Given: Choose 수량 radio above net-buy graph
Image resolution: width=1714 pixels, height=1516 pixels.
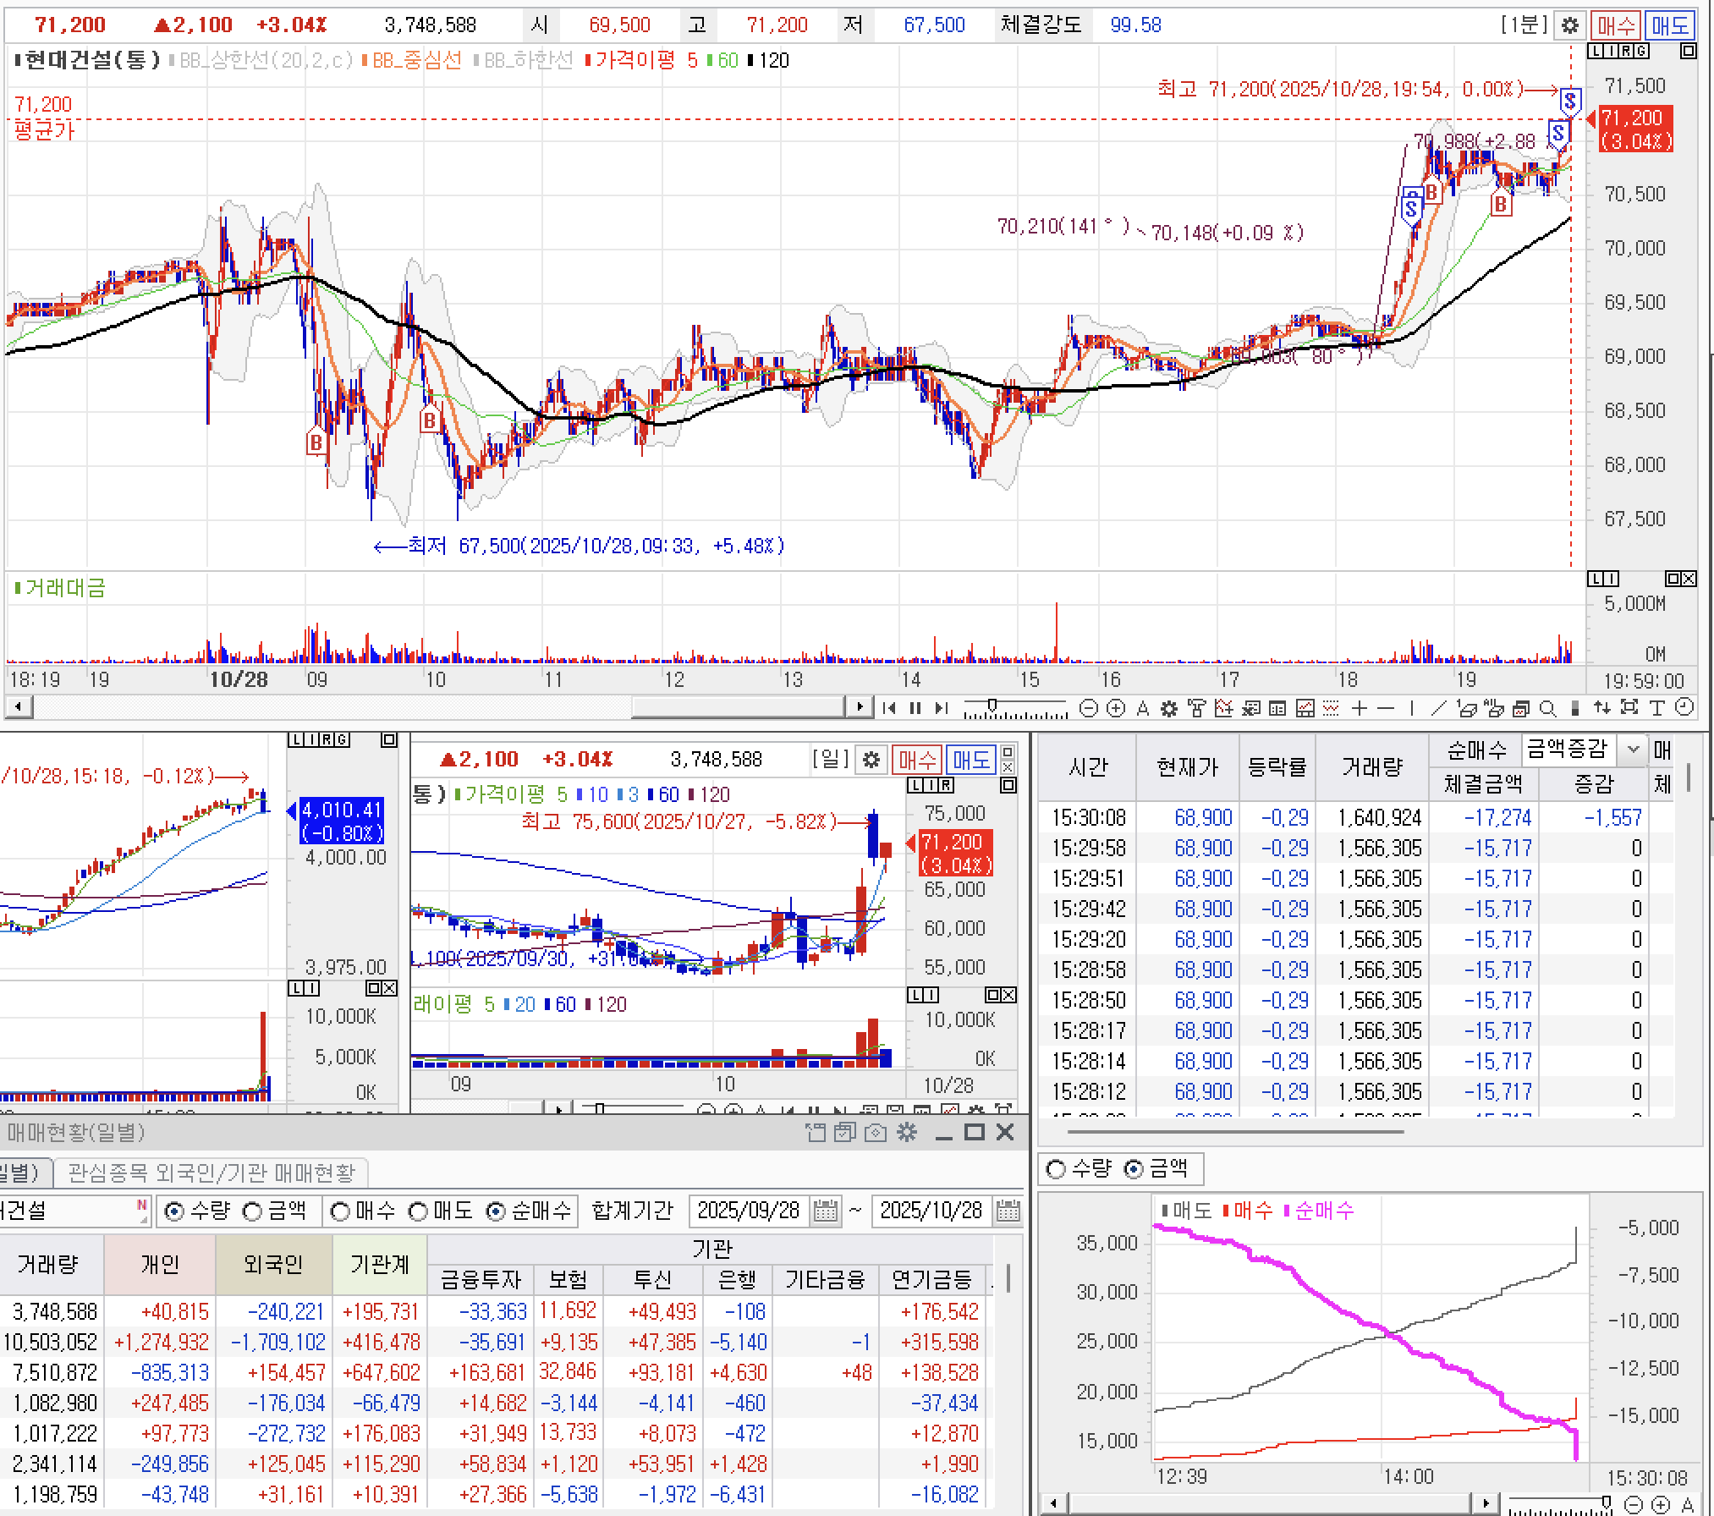Looking at the screenshot, I should click(x=1056, y=1169).
